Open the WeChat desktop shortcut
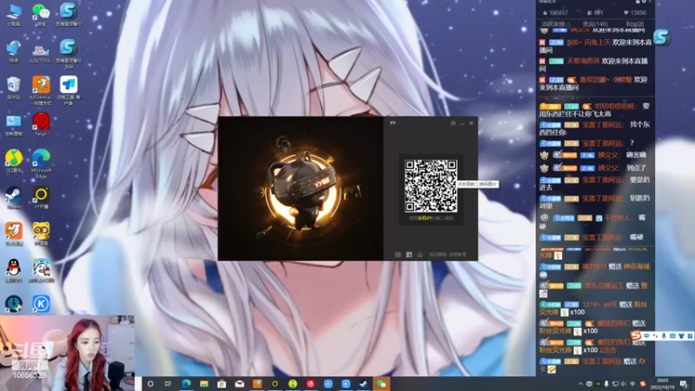Image resolution: width=695 pixels, height=391 pixels. pos(41,14)
